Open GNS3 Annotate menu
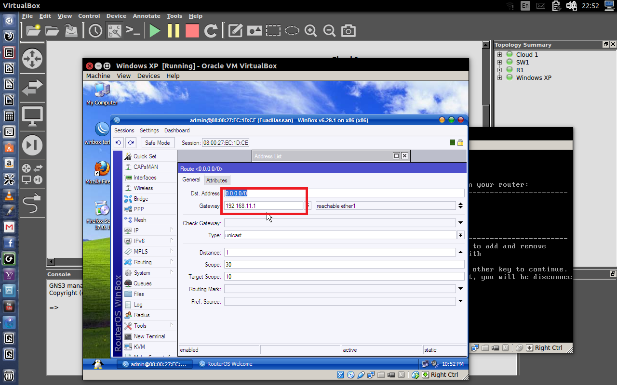The width and height of the screenshot is (617, 385). (147, 16)
